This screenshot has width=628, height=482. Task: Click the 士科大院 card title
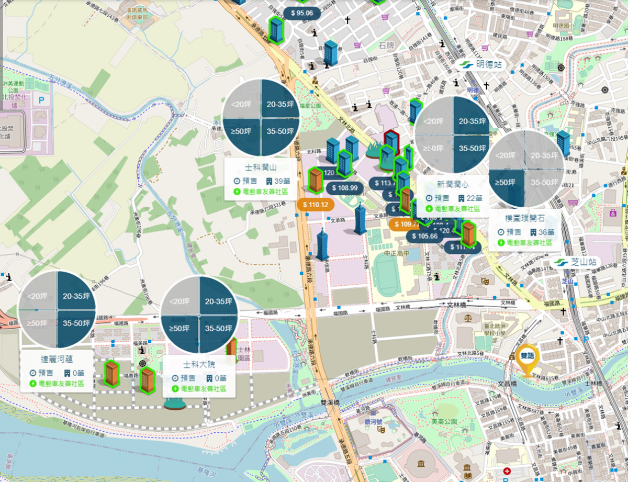pos(199,365)
